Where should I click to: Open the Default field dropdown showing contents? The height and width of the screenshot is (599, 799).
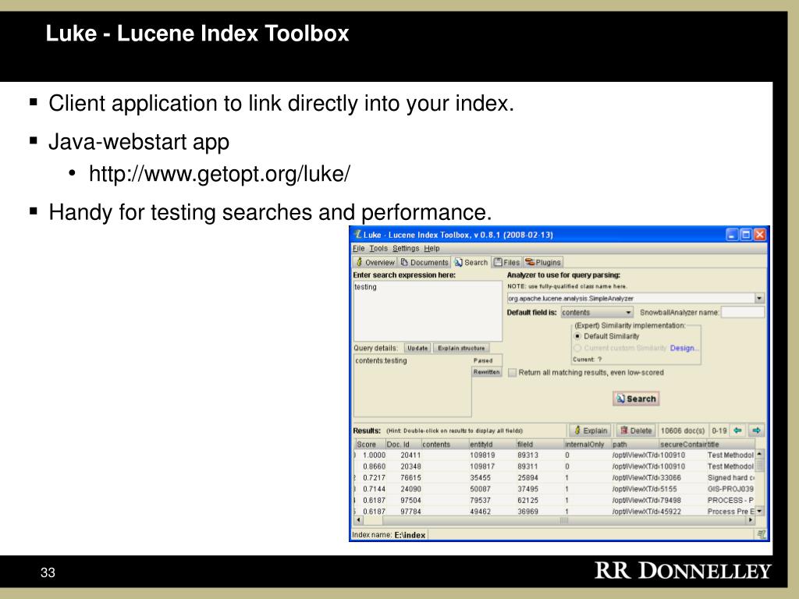point(597,312)
